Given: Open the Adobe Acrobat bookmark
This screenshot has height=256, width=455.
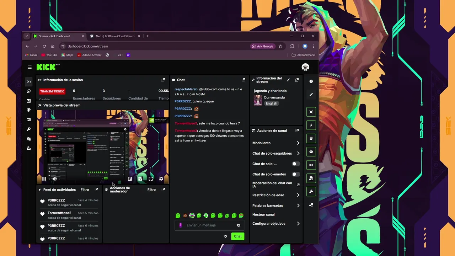Looking at the screenshot, I should [x=90, y=55].
